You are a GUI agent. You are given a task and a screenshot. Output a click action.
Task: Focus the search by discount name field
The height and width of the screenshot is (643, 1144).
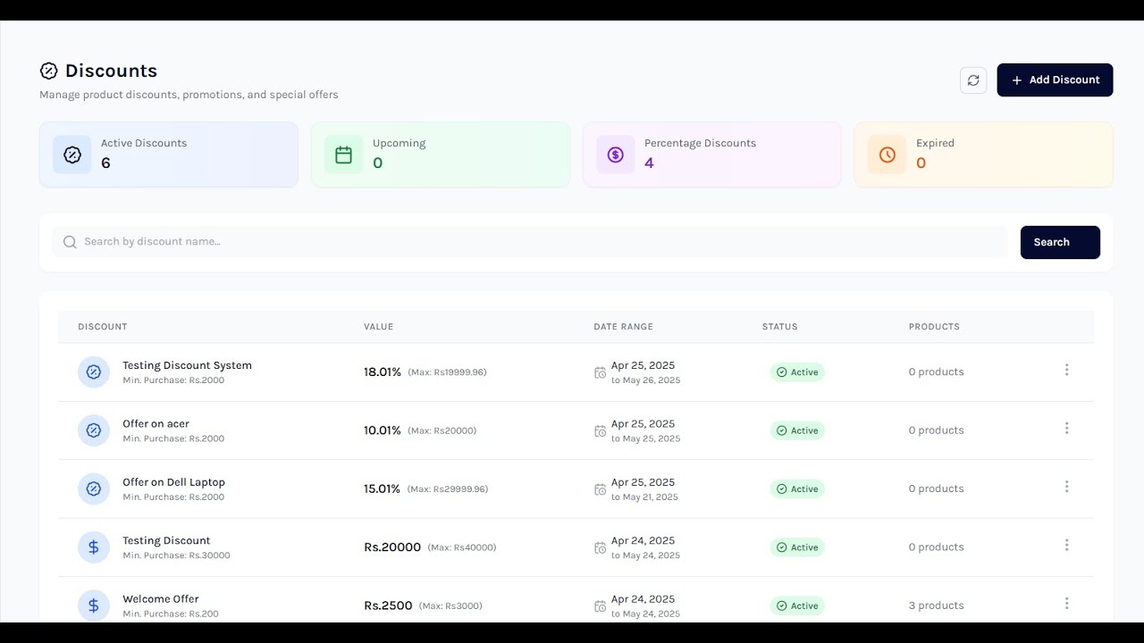coord(529,242)
